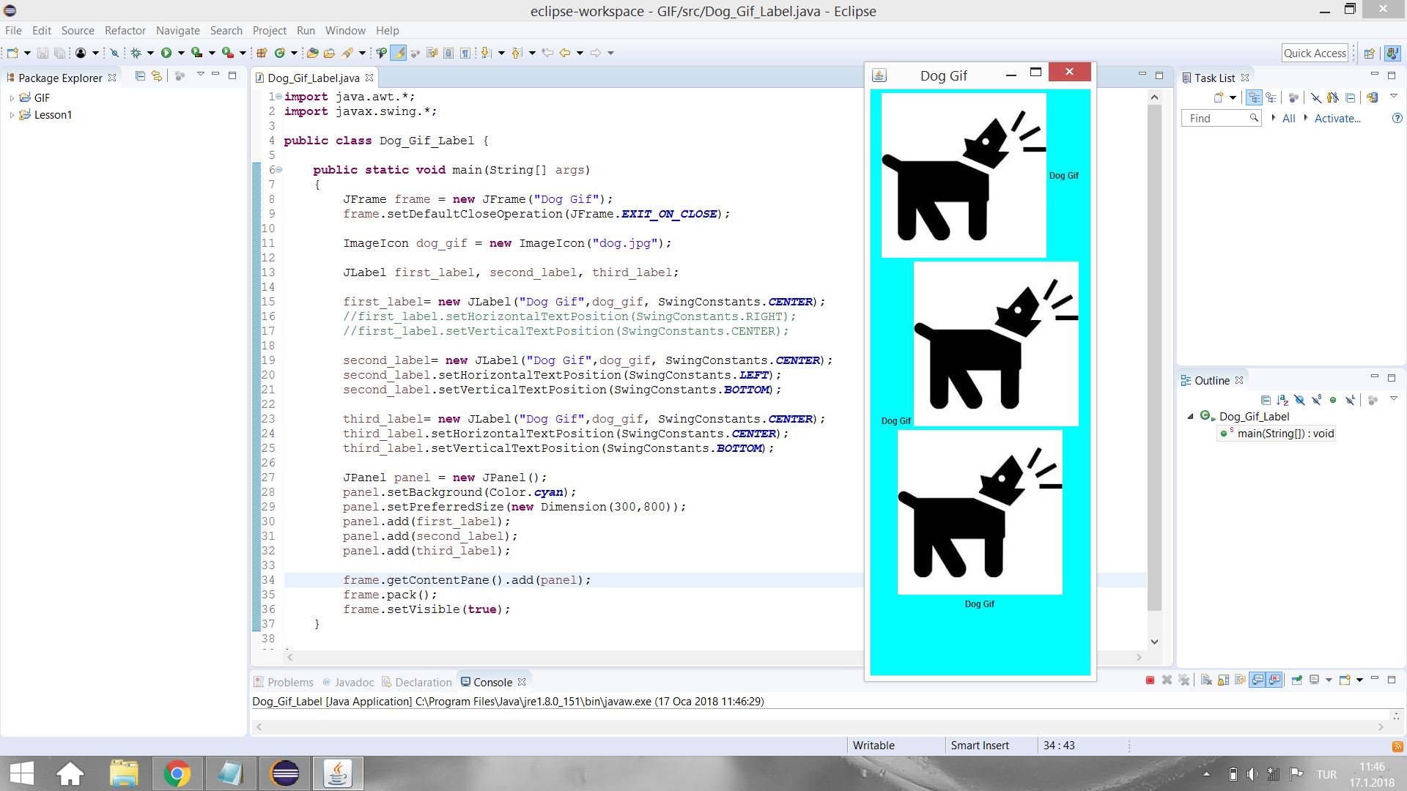Open Google Chrome from the taskbar
Viewport: 1407px width, 791px height.
[177, 773]
